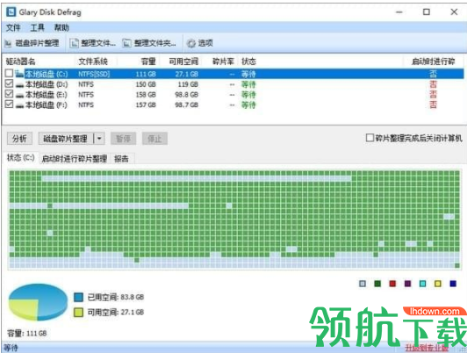Maximize the Glary Disk Defrag window
The height and width of the screenshot is (353, 467).
click(x=427, y=12)
